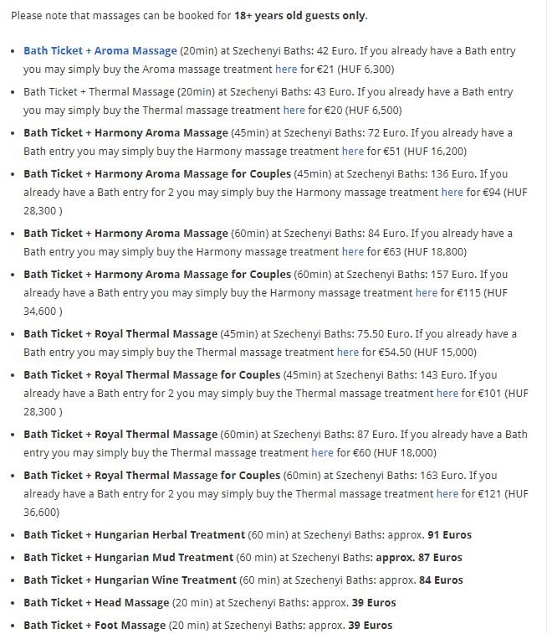This screenshot has height=634, width=547.
Task: Follow 'here' link for €115 couples Harmony massage
Action: pos(427,292)
